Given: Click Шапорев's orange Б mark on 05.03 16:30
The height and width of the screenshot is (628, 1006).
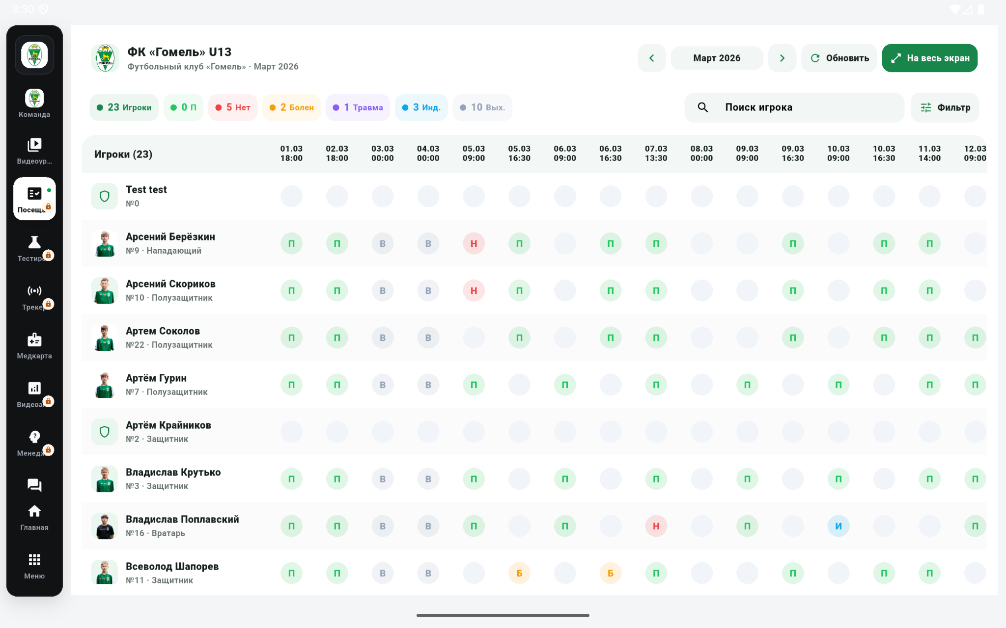Looking at the screenshot, I should (519, 573).
